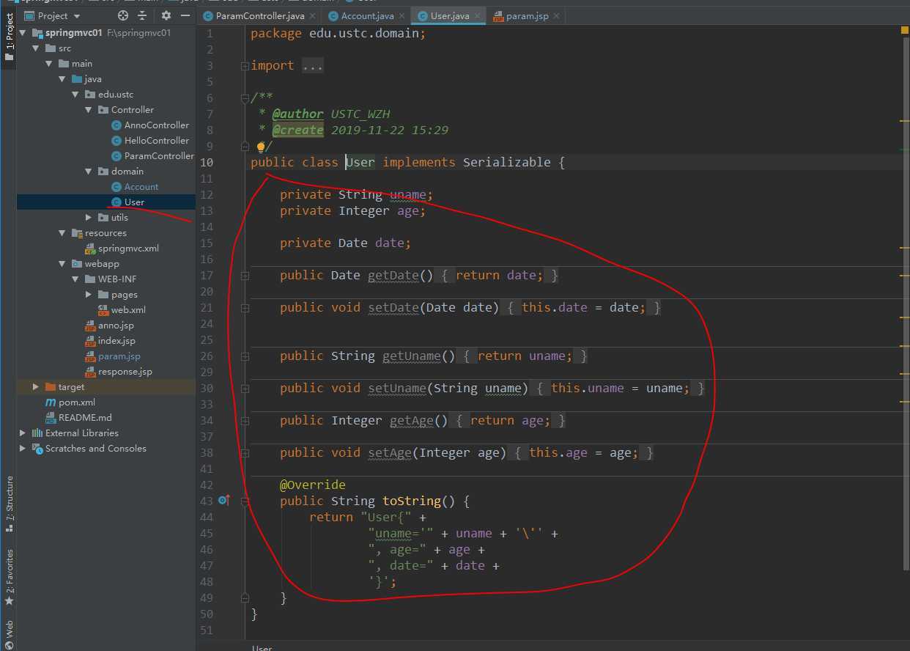Close the Account.java tab
Screen dimensions: 910x651
(x=402, y=16)
